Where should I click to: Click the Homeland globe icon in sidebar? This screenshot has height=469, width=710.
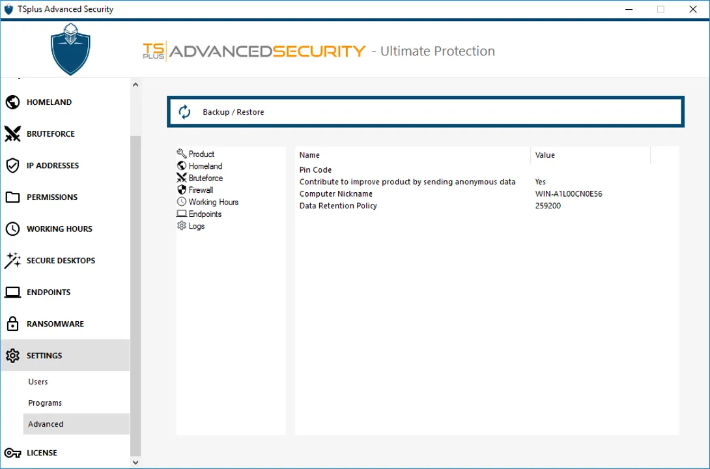tap(12, 102)
